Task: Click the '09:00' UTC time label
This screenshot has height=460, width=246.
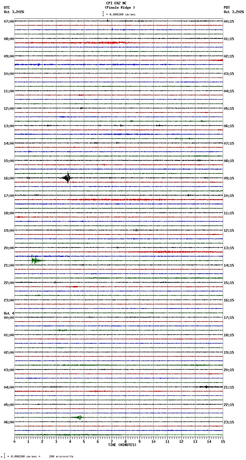Action: 9,56
